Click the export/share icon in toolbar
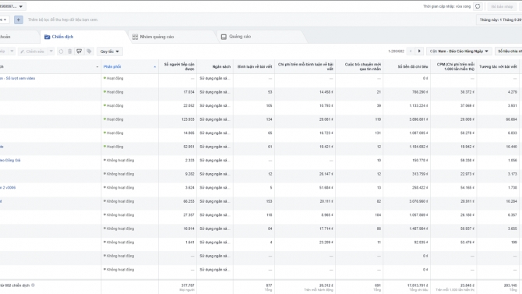The image size is (522, 294). (79, 51)
